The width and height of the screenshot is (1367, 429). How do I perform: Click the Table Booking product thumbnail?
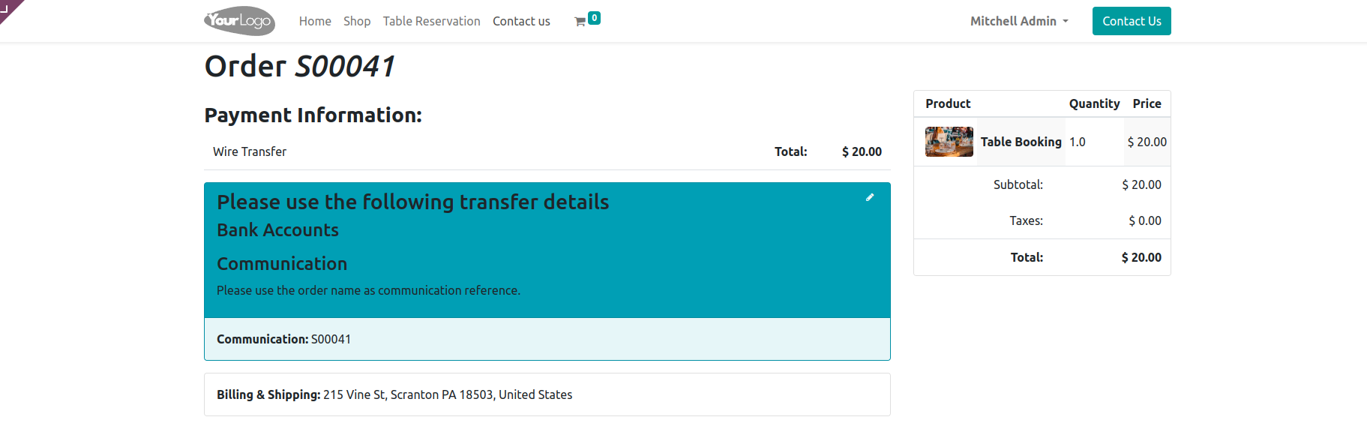949,142
